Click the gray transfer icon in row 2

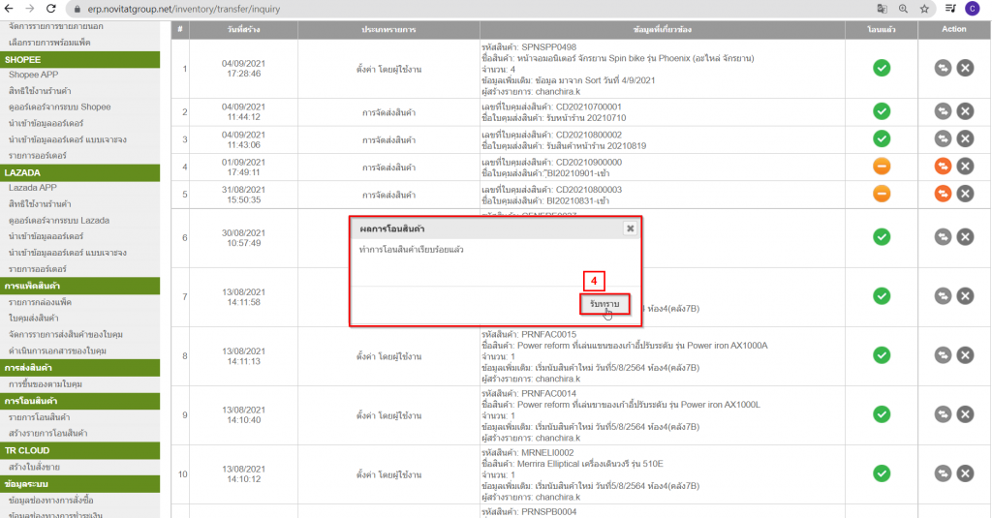coord(944,111)
